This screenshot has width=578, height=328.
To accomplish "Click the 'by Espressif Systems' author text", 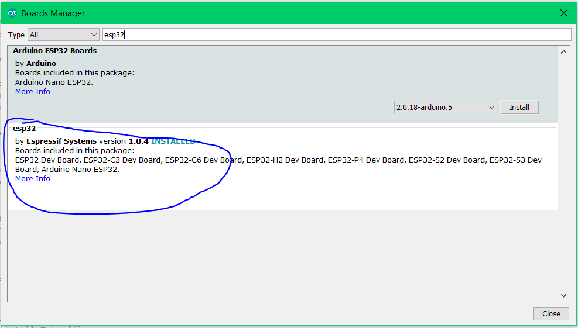I will pyautogui.click(x=56, y=141).
